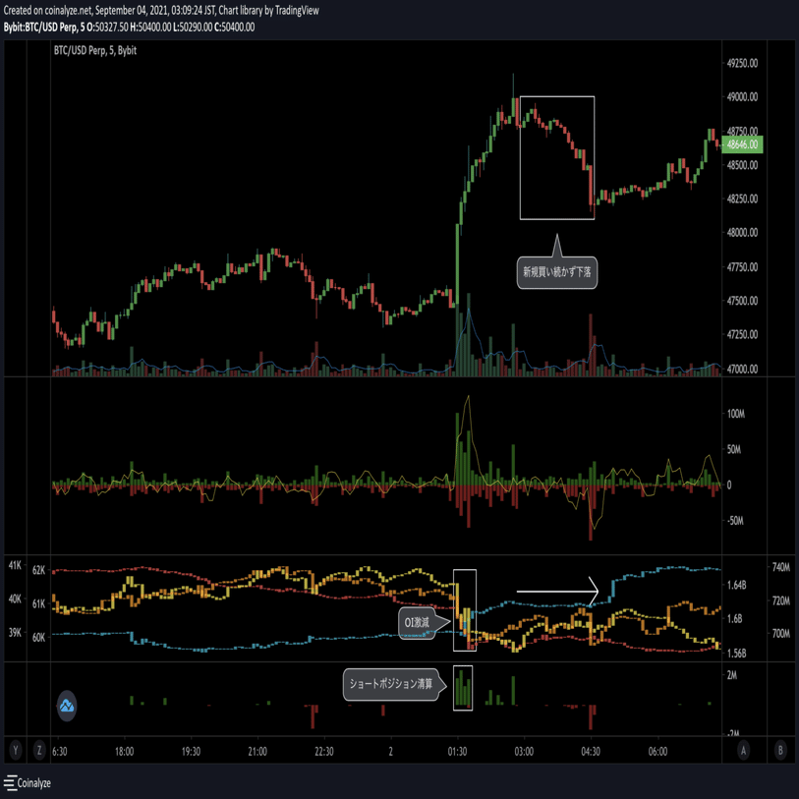Click the Coinalyze cloud logo in liquidations pane
The image size is (799, 799).
tap(67, 706)
